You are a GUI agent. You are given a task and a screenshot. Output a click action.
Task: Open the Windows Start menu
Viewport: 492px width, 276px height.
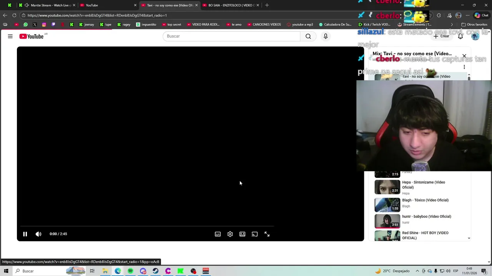tap(6, 271)
